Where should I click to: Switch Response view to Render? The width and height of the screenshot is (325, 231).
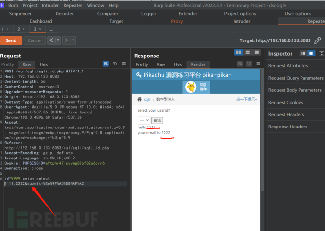pyautogui.click(x=198, y=64)
